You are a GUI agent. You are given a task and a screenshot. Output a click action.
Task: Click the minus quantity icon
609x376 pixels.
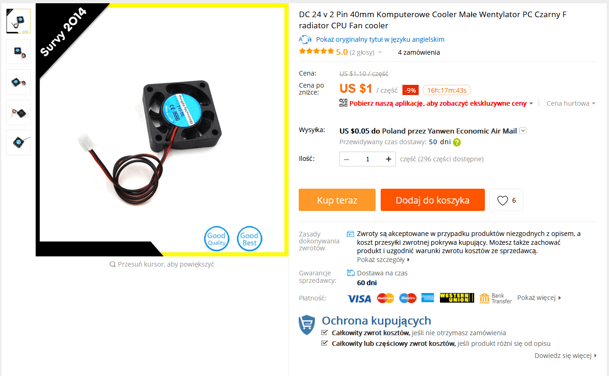click(346, 159)
